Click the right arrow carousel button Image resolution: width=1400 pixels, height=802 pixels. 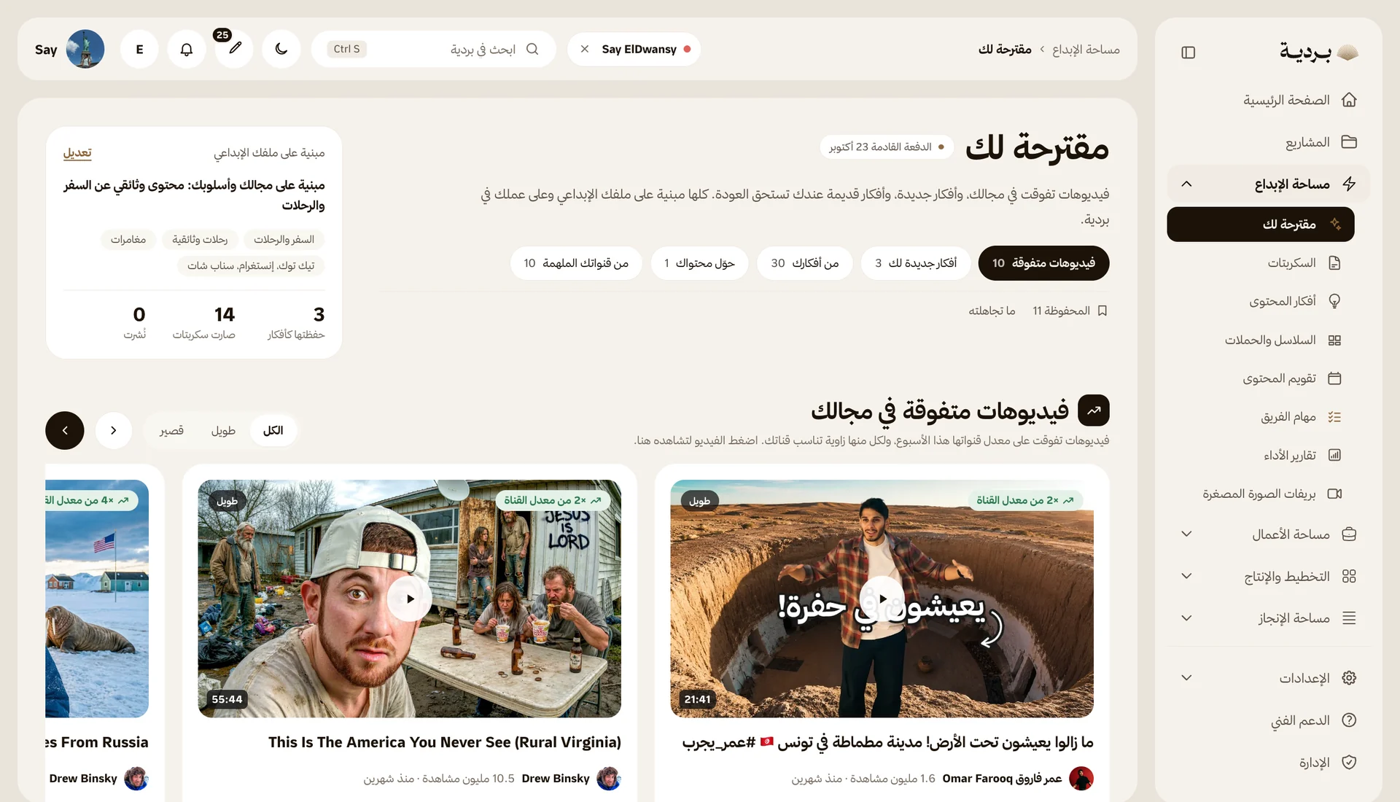[113, 431]
